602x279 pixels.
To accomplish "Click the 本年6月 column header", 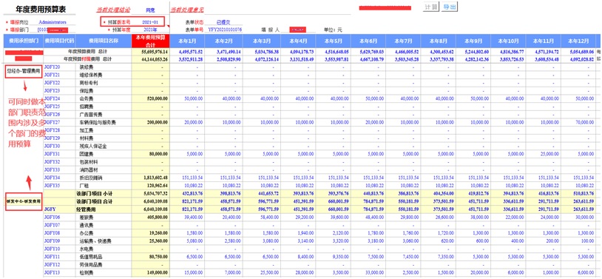I will [368, 41].
